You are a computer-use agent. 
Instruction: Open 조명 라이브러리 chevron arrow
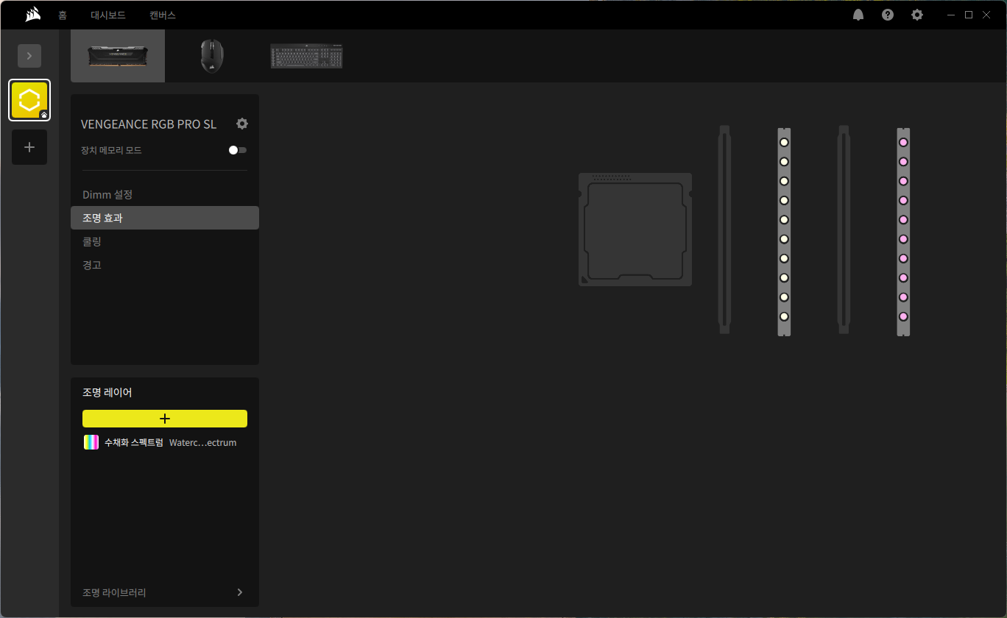(240, 592)
